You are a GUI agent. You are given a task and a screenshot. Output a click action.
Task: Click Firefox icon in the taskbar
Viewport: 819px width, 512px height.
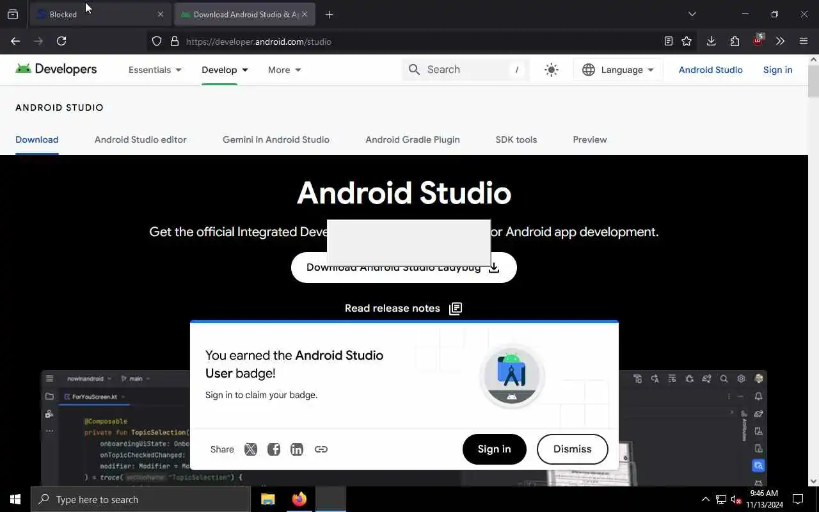(x=299, y=499)
